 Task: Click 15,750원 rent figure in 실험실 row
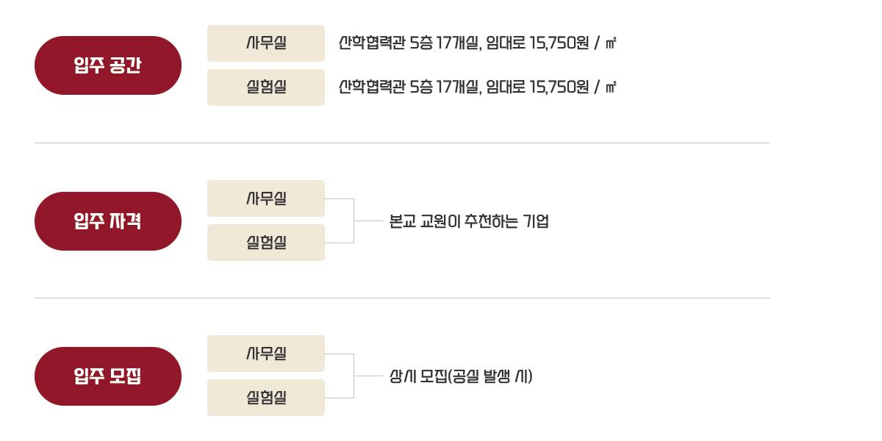pos(559,87)
